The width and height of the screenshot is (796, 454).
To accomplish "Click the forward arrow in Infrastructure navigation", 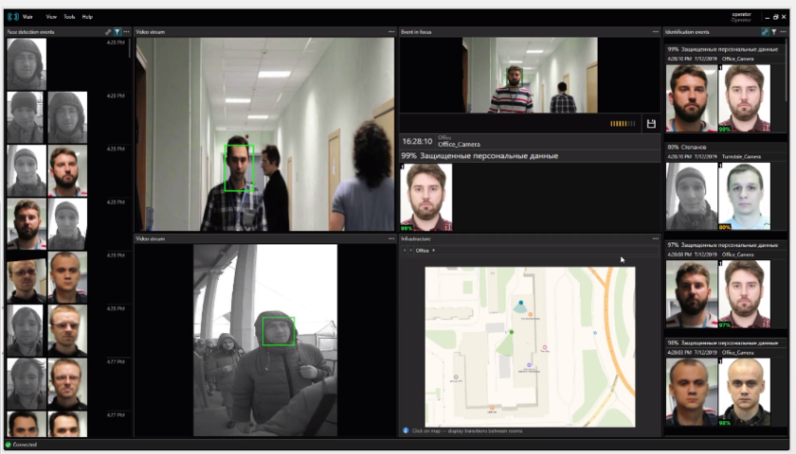I will click(x=410, y=251).
